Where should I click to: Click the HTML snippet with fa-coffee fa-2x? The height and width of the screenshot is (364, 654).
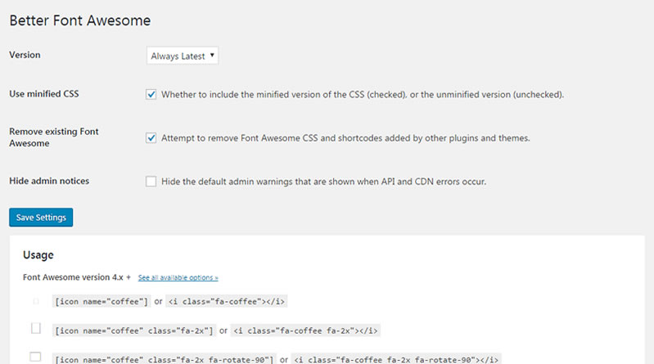pyautogui.click(x=305, y=330)
